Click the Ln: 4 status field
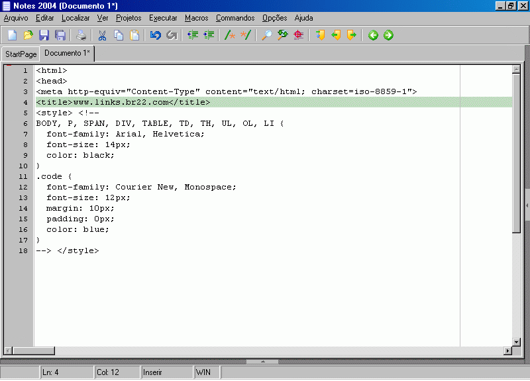530x381 pixels. (x=67, y=372)
